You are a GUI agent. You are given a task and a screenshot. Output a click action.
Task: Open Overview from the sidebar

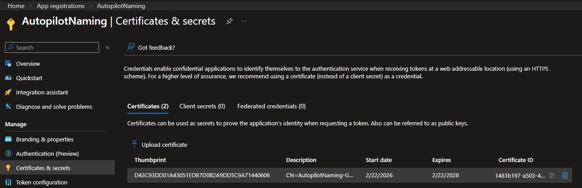click(x=28, y=64)
